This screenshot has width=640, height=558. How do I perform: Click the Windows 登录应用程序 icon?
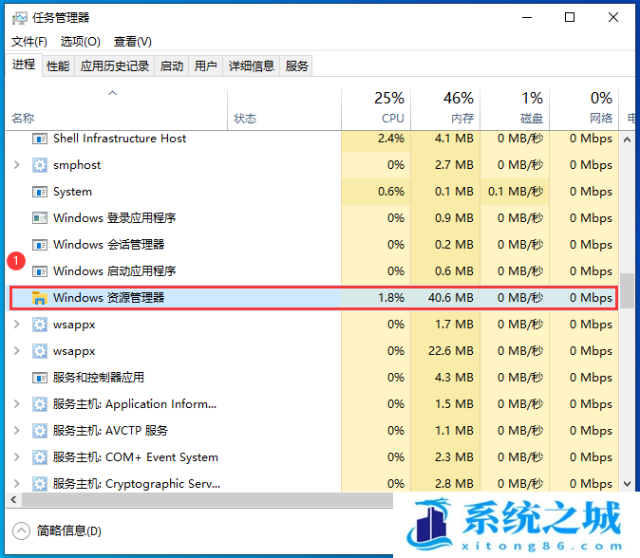(40, 218)
